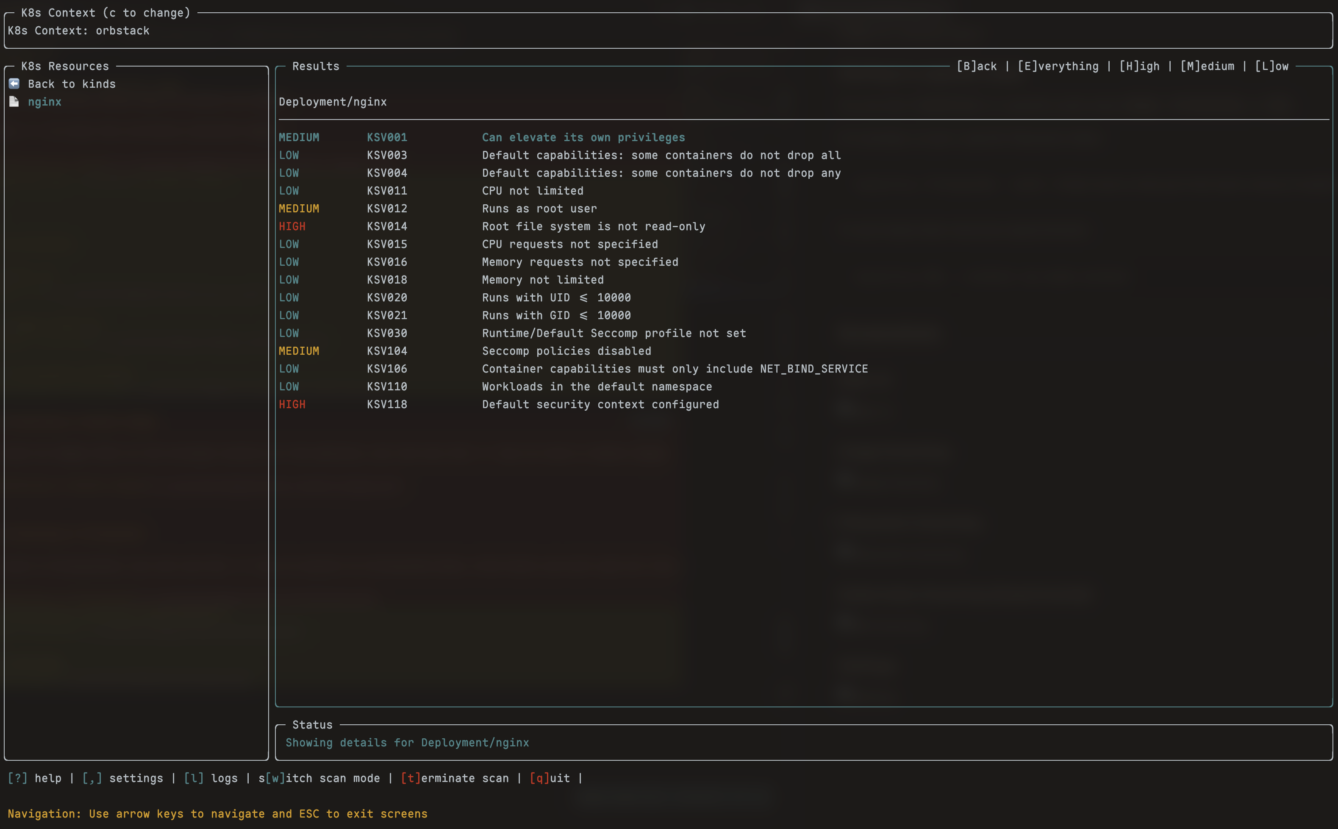Select KSV118 Default security context configured row
The height and width of the screenshot is (829, 1338).
point(804,405)
